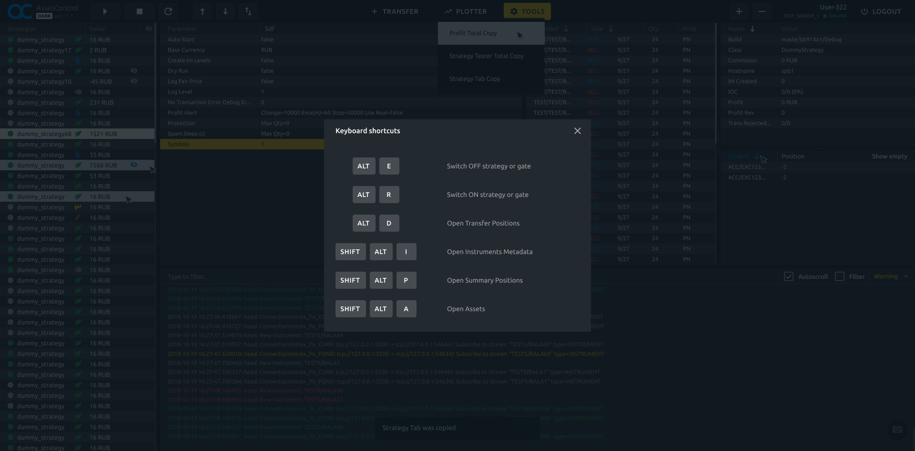Click the eye icon in the Strategies header
The width and height of the screenshot is (915, 451).
[148, 29]
